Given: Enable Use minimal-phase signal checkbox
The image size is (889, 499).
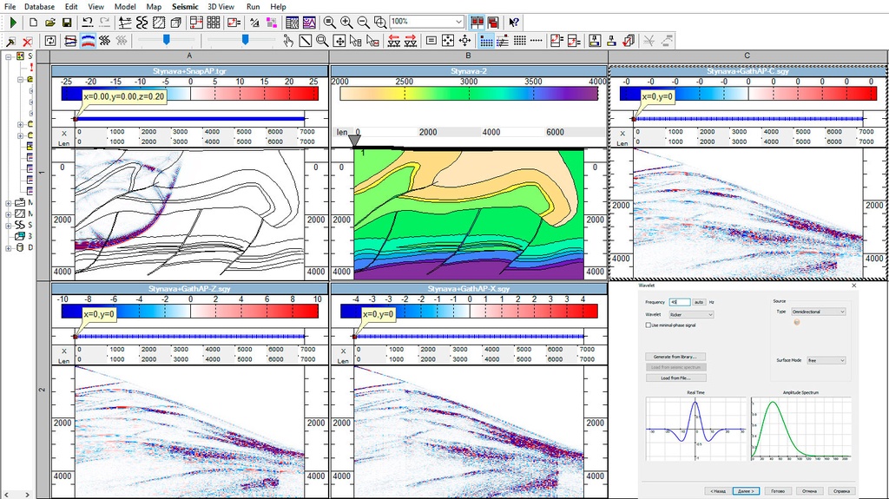Looking at the screenshot, I should [649, 325].
